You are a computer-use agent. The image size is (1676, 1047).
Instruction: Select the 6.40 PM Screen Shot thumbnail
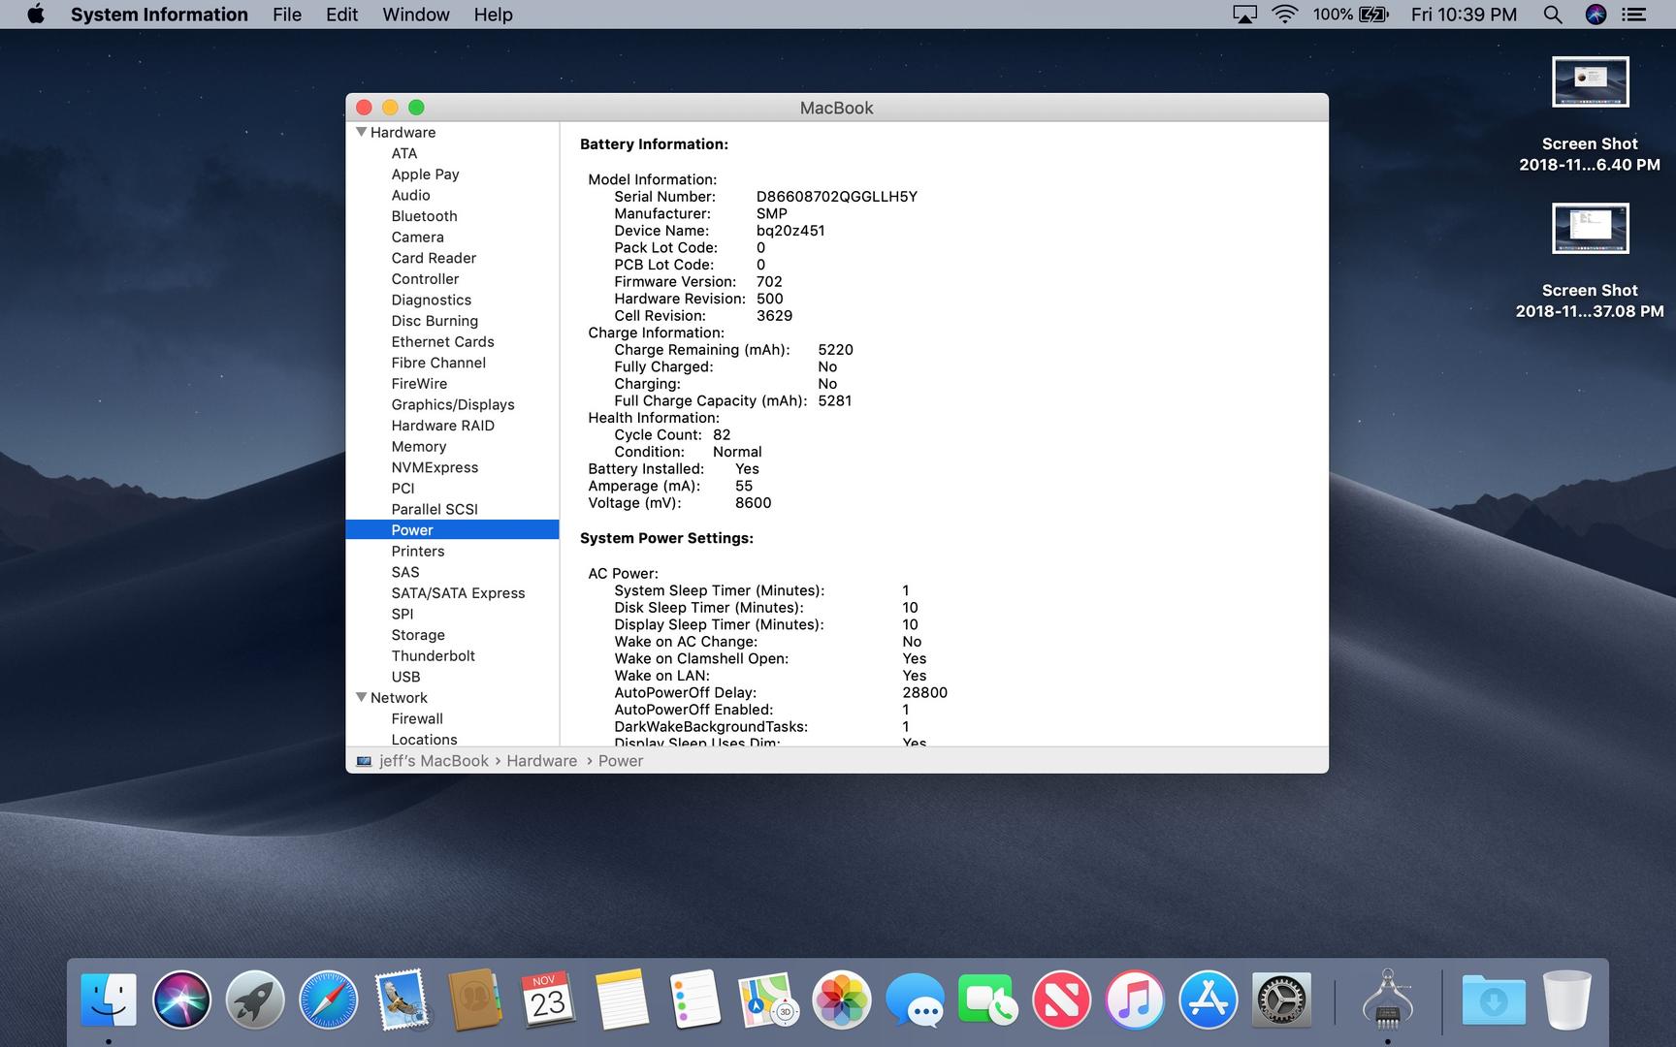[x=1590, y=81]
